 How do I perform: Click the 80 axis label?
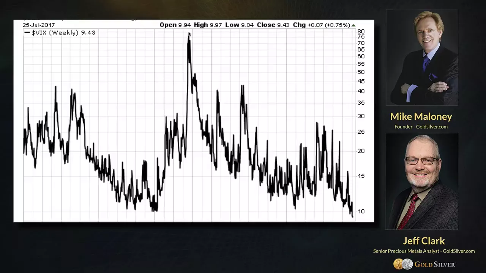pyautogui.click(x=361, y=31)
